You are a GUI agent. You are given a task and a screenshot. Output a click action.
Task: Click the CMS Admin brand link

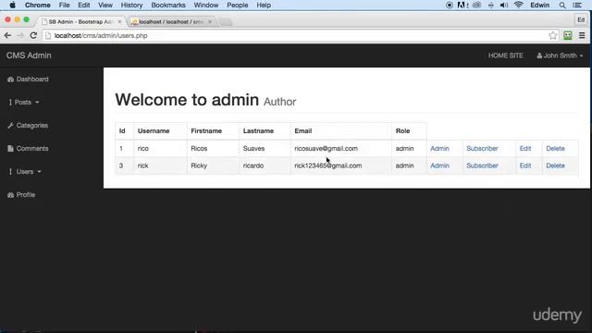pyautogui.click(x=29, y=55)
